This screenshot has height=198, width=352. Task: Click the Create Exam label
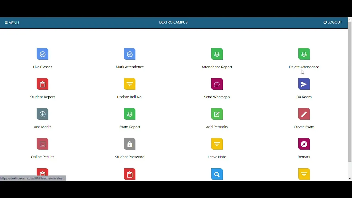(304, 127)
